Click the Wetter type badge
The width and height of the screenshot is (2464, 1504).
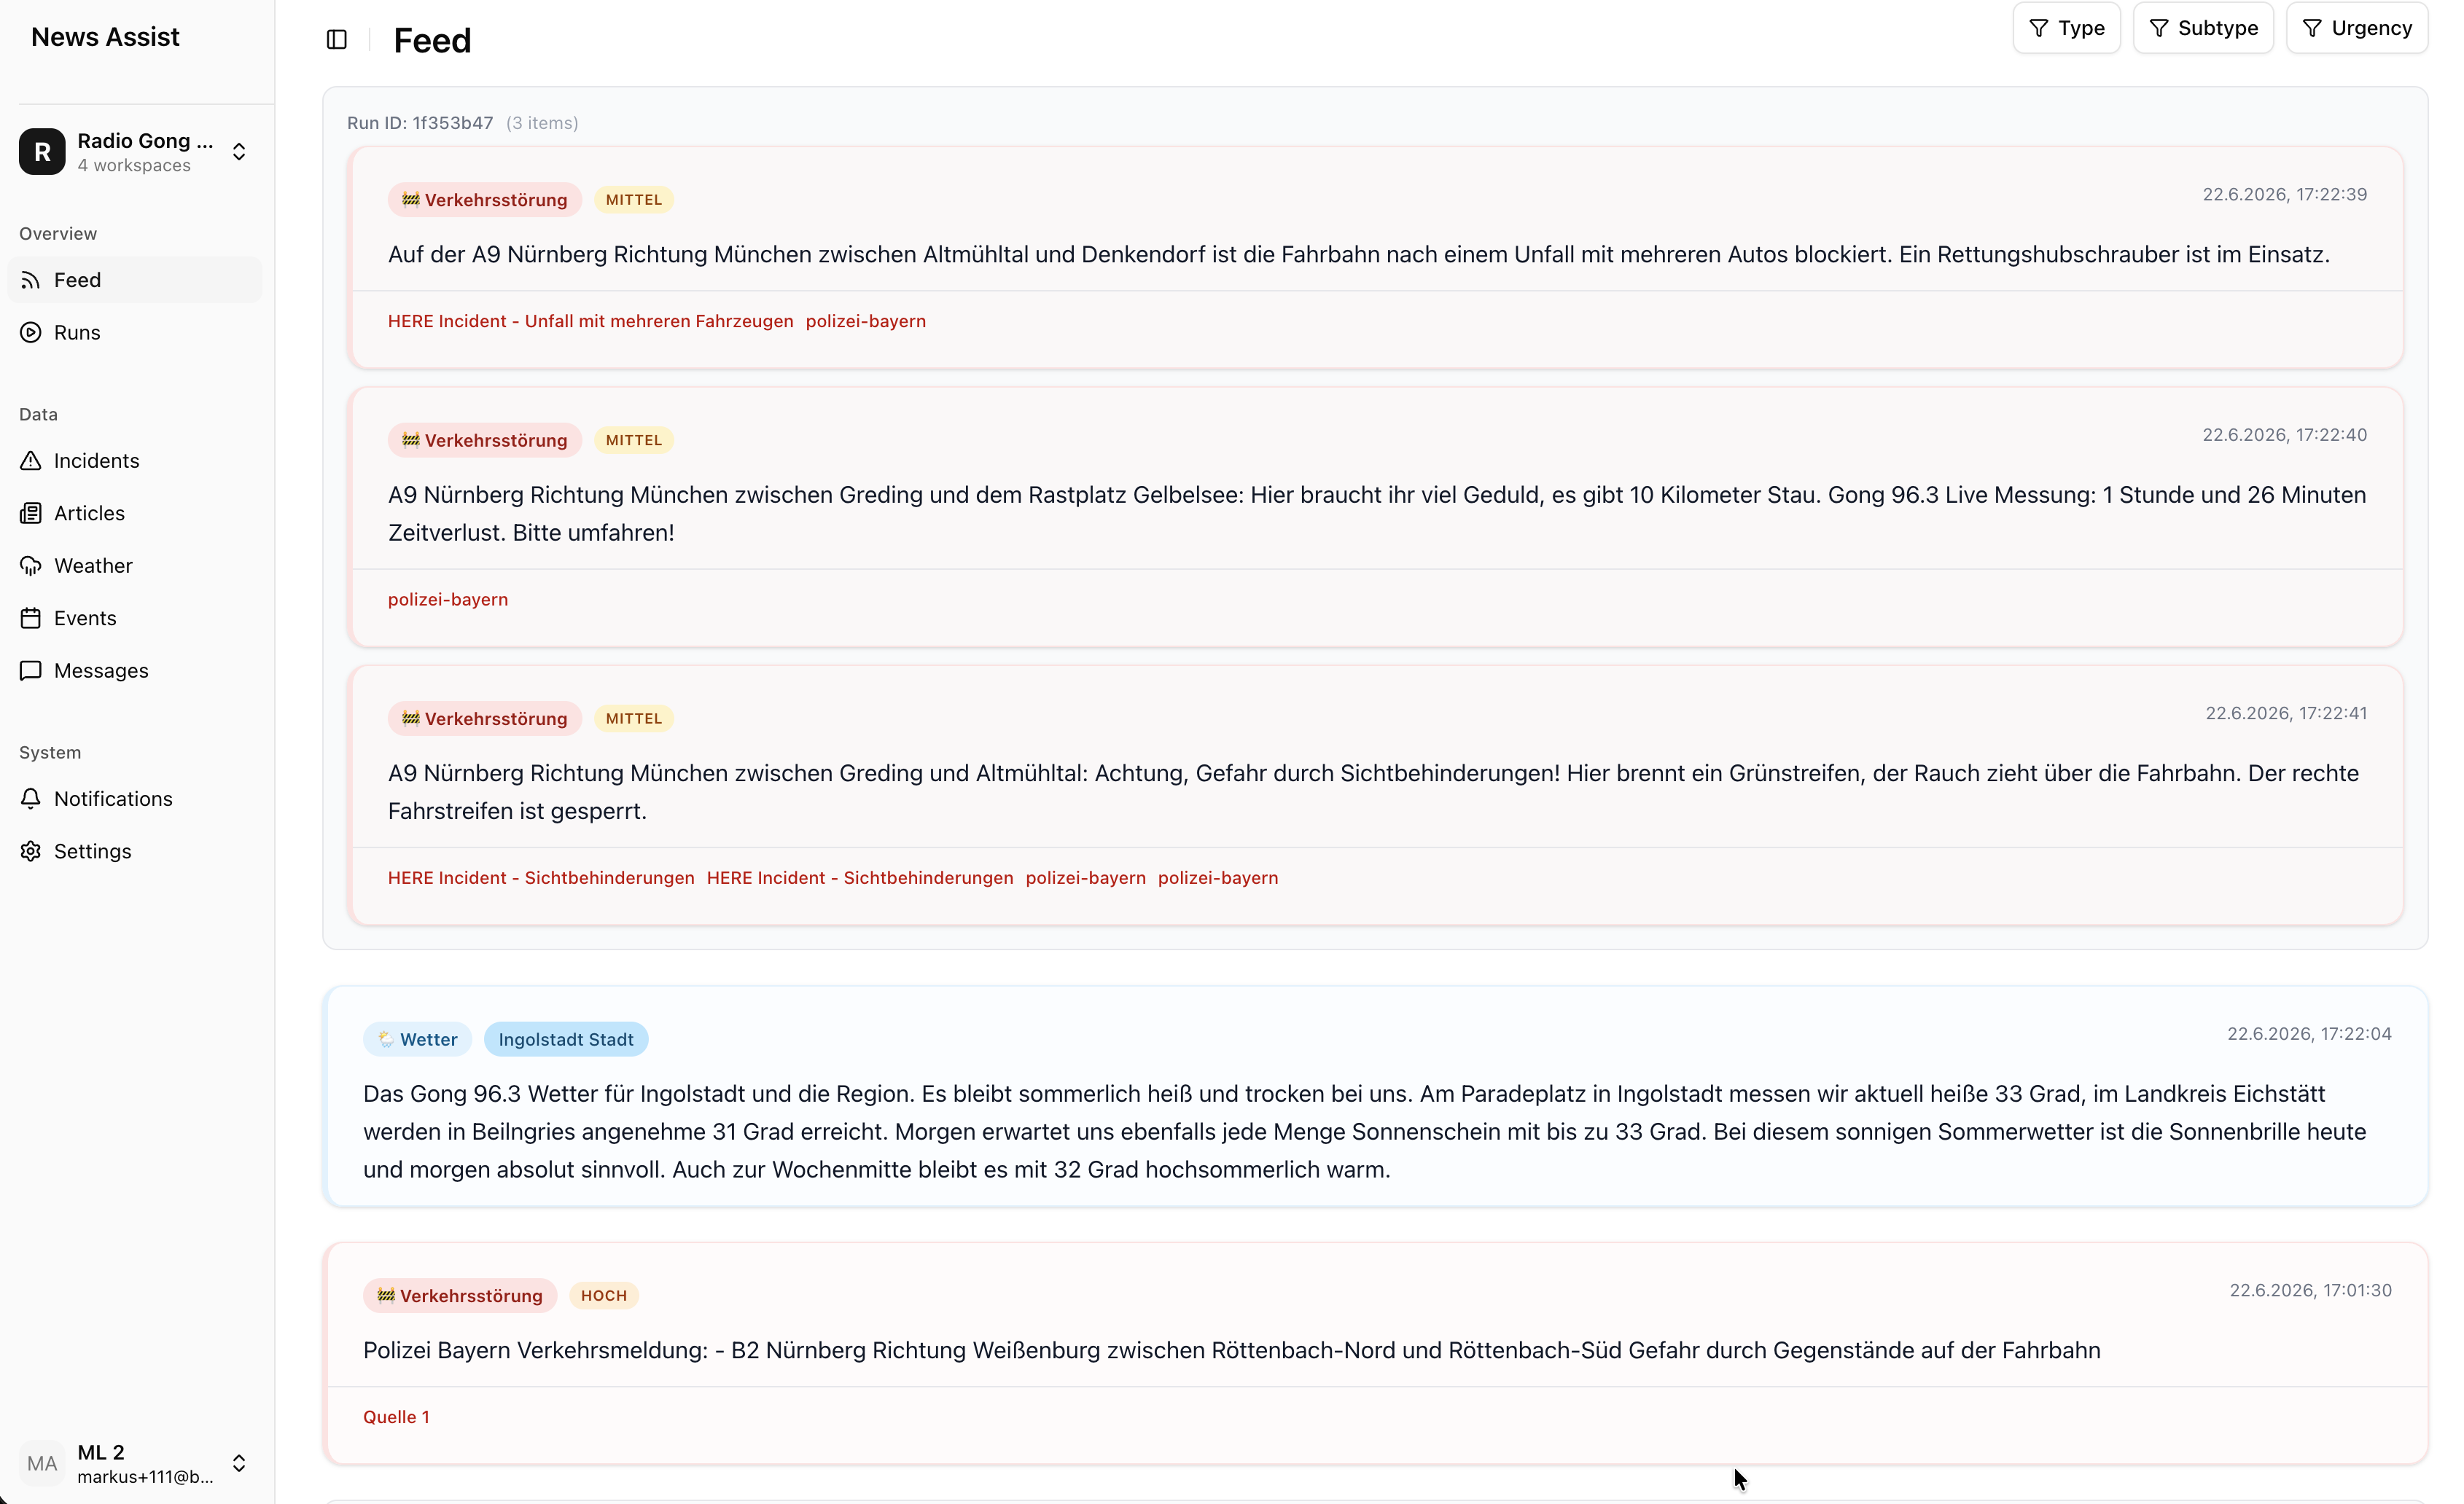(x=417, y=1039)
